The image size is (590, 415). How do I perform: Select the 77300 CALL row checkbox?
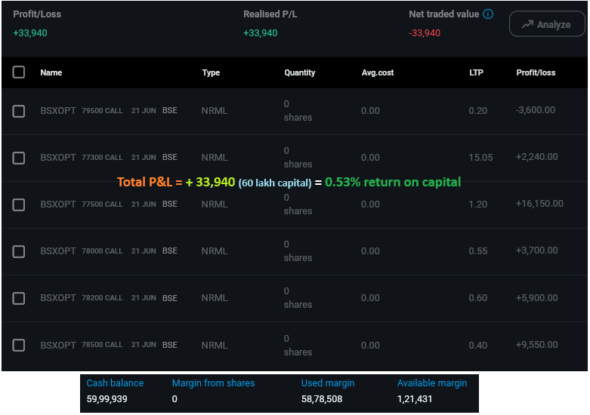pyautogui.click(x=18, y=158)
